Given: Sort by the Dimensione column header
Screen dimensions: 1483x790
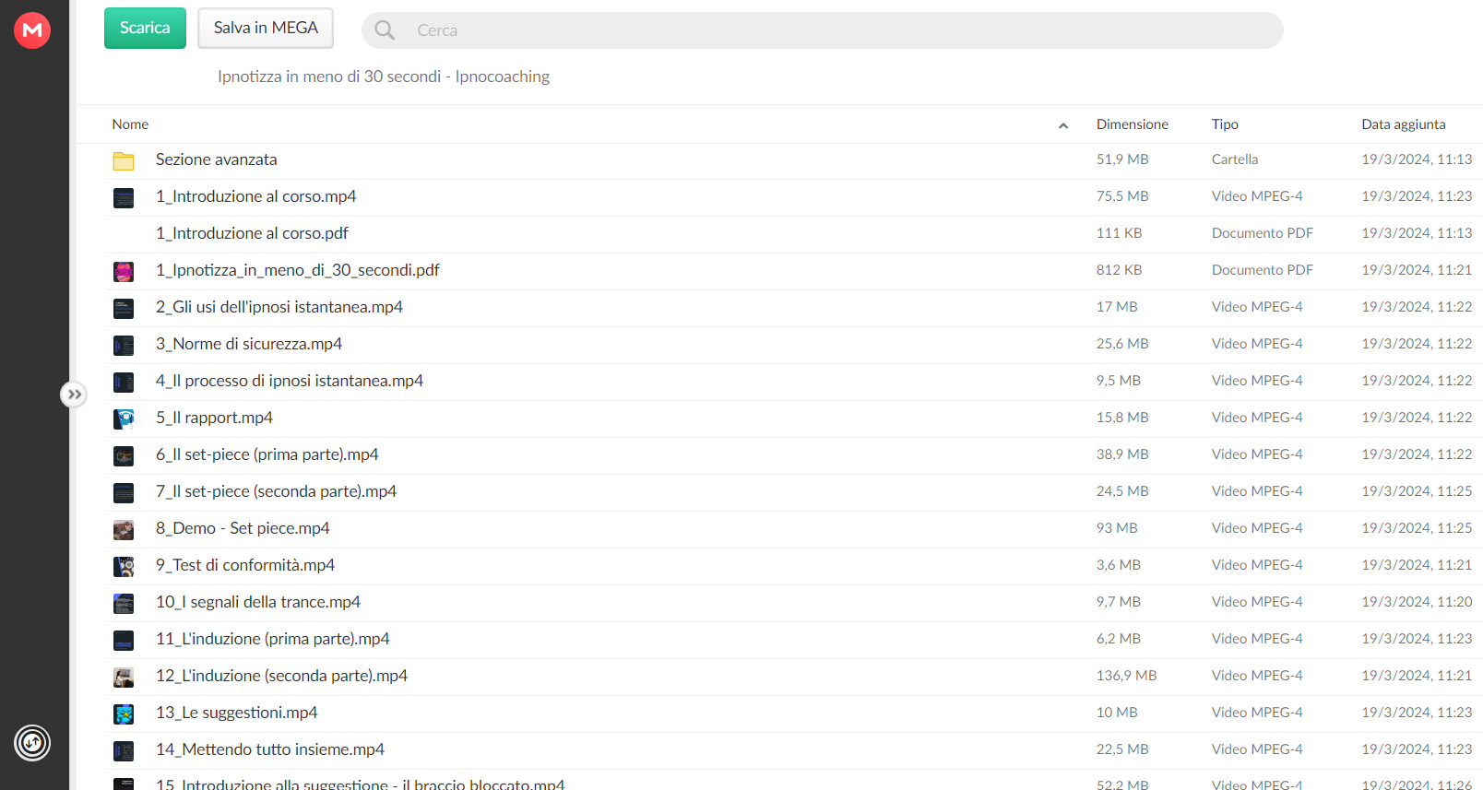Looking at the screenshot, I should click(1132, 124).
